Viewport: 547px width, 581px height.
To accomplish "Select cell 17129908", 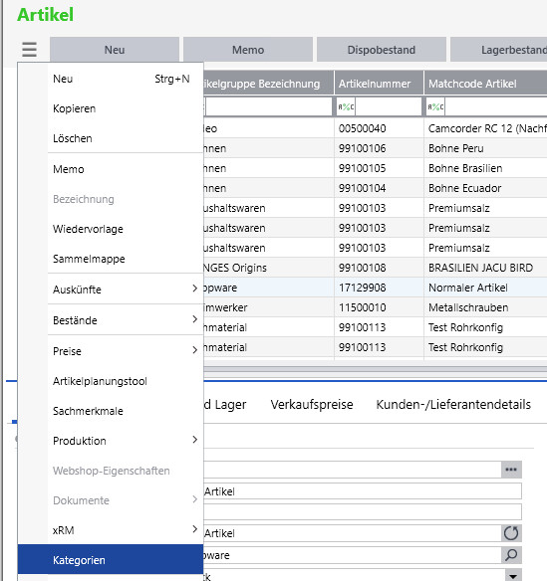I will click(379, 288).
